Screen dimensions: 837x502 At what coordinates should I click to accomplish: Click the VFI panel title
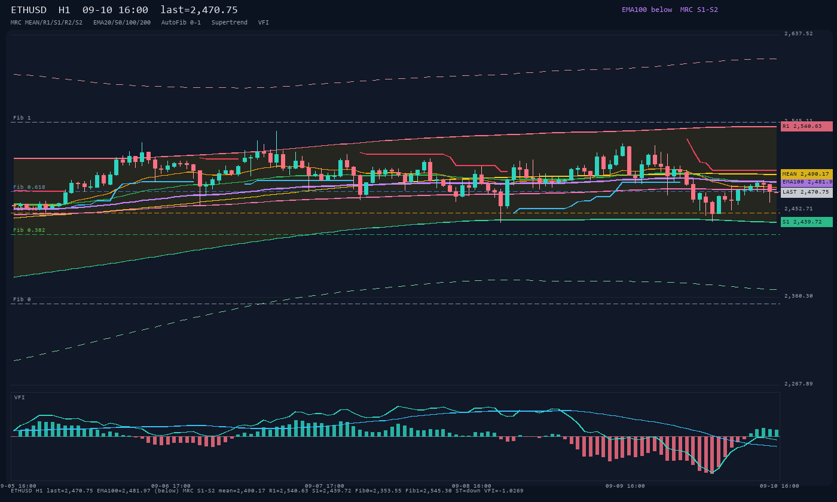pyautogui.click(x=20, y=397)
